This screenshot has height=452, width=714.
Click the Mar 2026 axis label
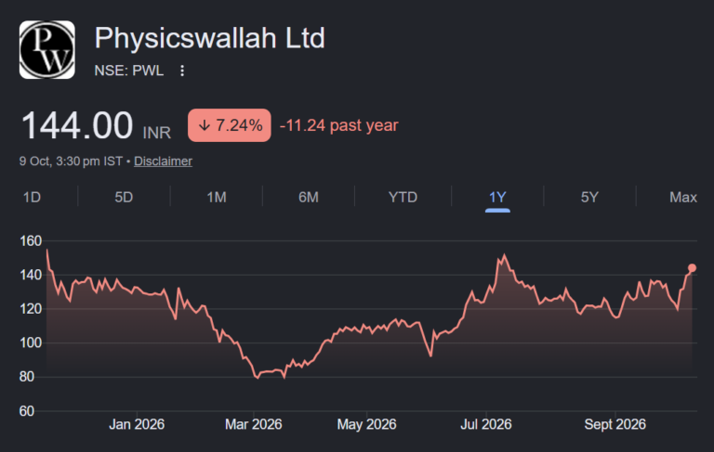pyautogui.click(x=254, y=424)
